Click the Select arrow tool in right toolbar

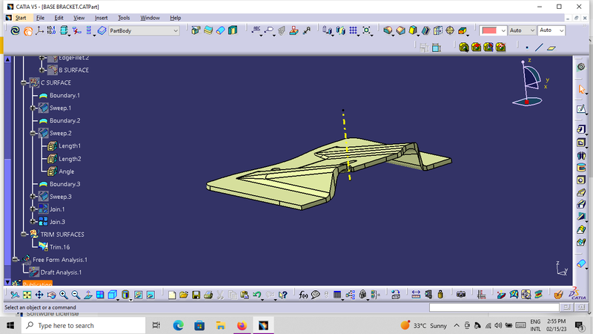[x=581, y=89]
